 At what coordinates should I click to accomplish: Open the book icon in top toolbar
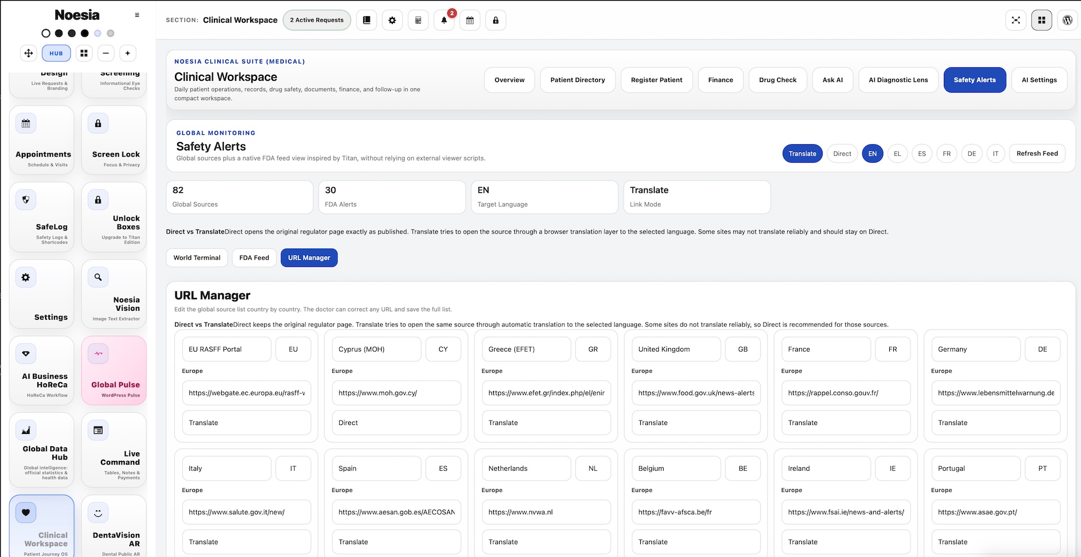[x=367, y=20]
